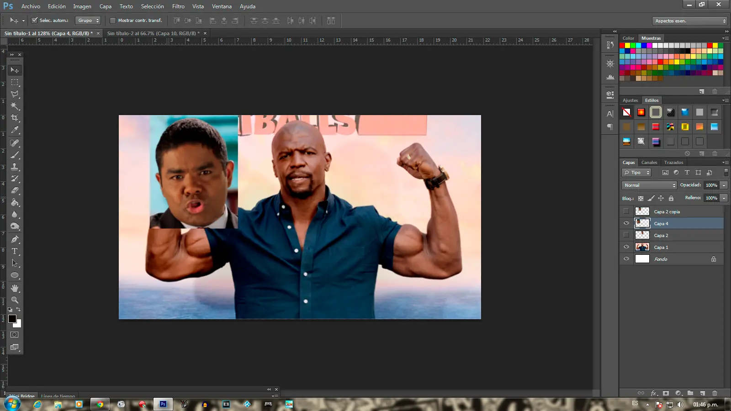Open the Muestras panel options menu
731x411 pixels.
click(x=726, y=38)
